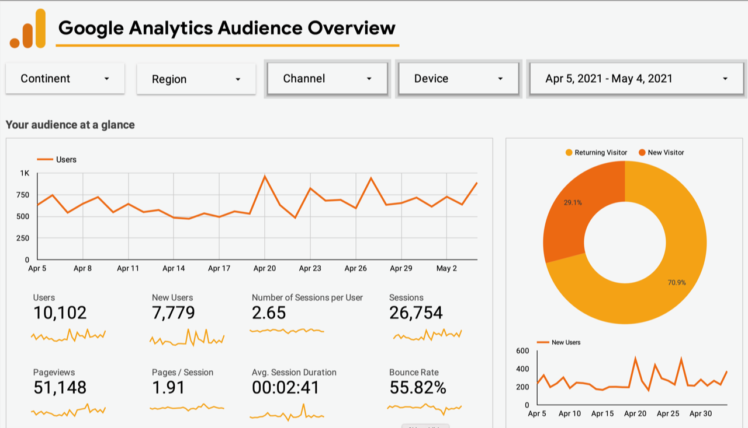
Task: Select the Avg. Session Duration value 00:02:41
Action: (x=286, y=387)
